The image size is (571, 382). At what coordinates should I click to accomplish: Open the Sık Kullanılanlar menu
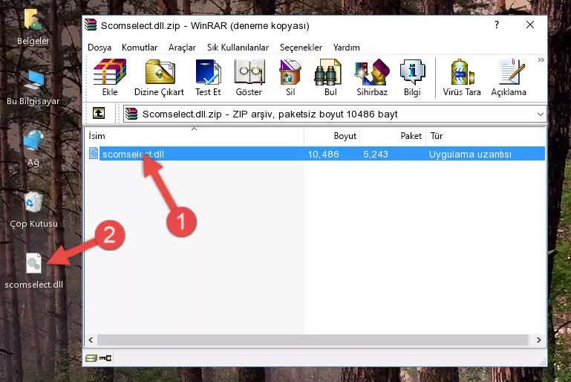coord(238,48)
